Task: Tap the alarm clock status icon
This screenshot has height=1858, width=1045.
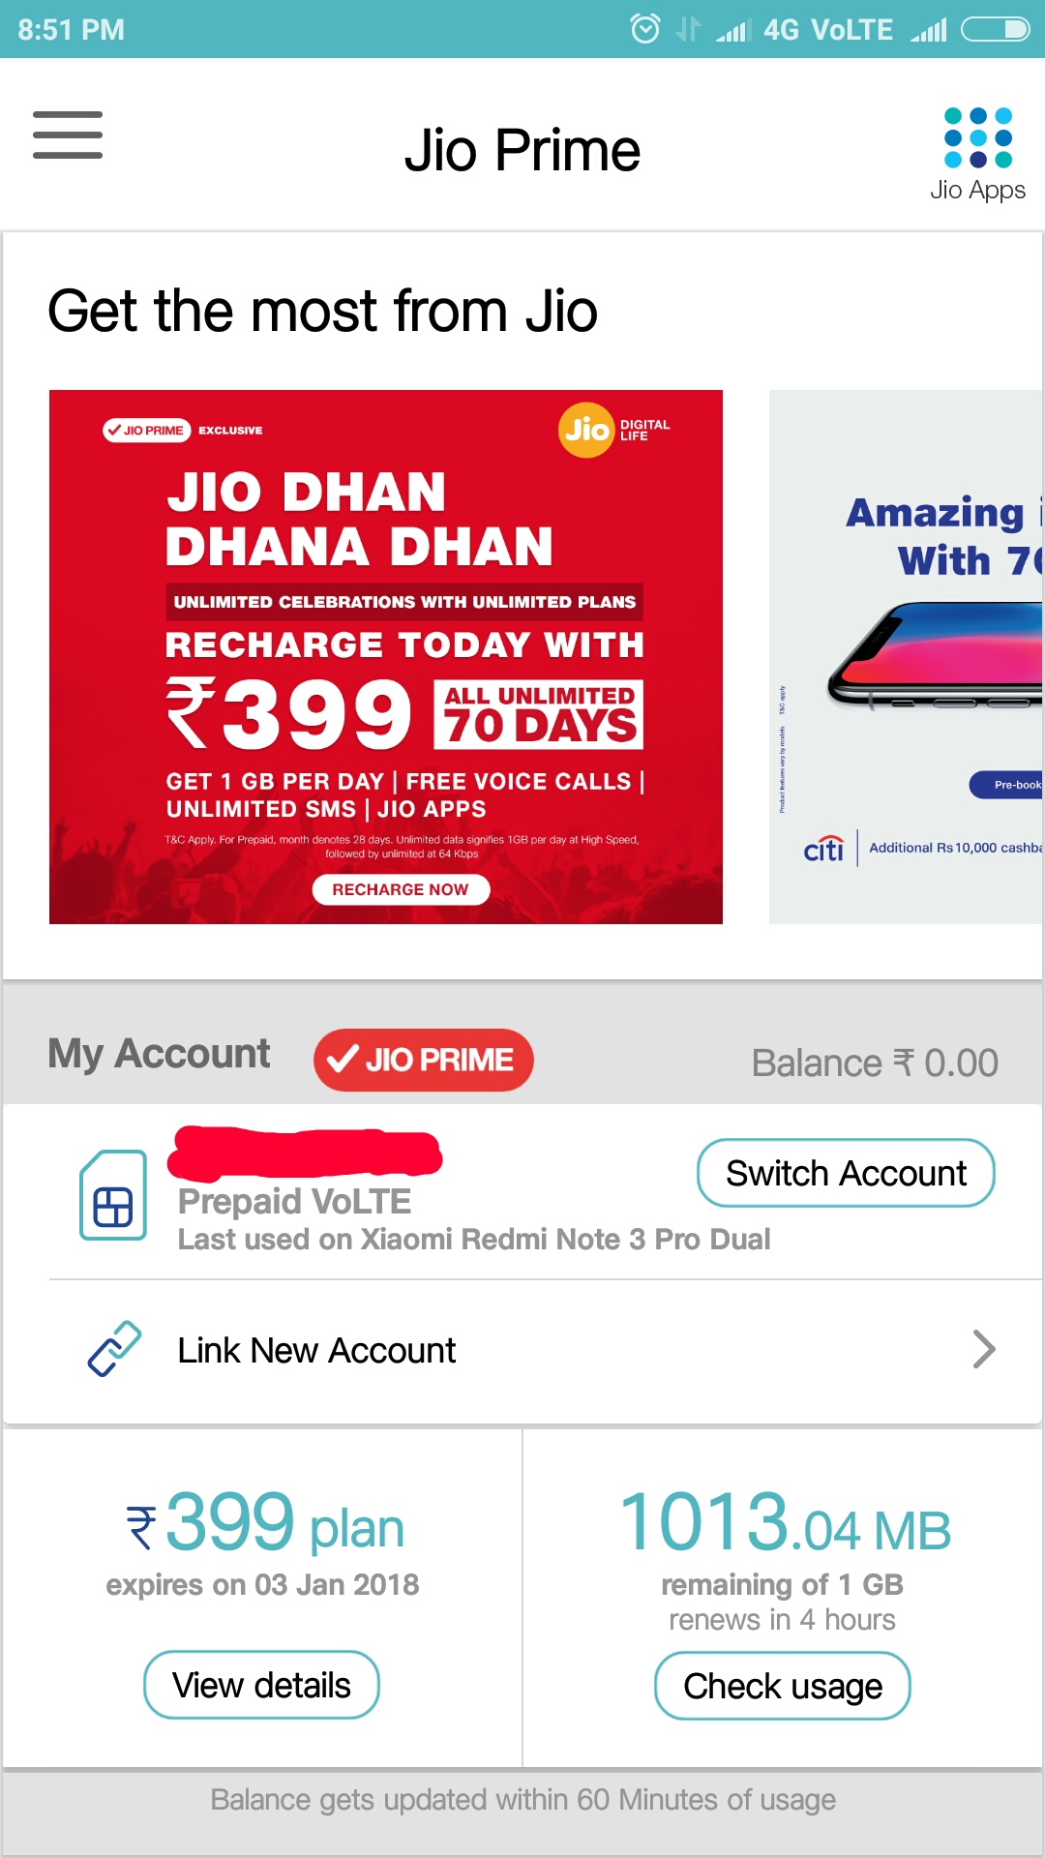Action: pos(645,29)
